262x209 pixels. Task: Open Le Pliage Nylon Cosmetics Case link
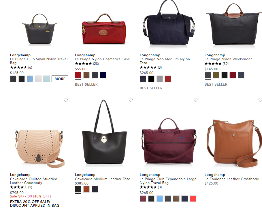pyautogui.click(x=102, y=59)
